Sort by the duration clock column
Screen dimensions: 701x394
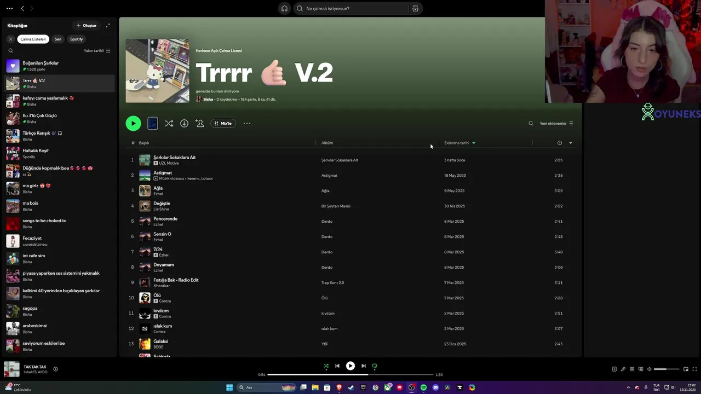tap(559, 143)
